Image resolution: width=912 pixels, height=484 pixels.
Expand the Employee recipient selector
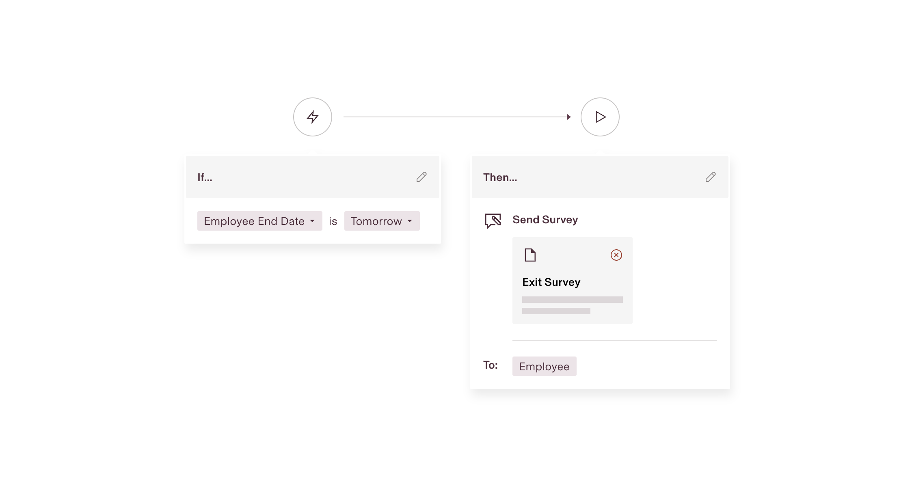[x=544, y=366]
